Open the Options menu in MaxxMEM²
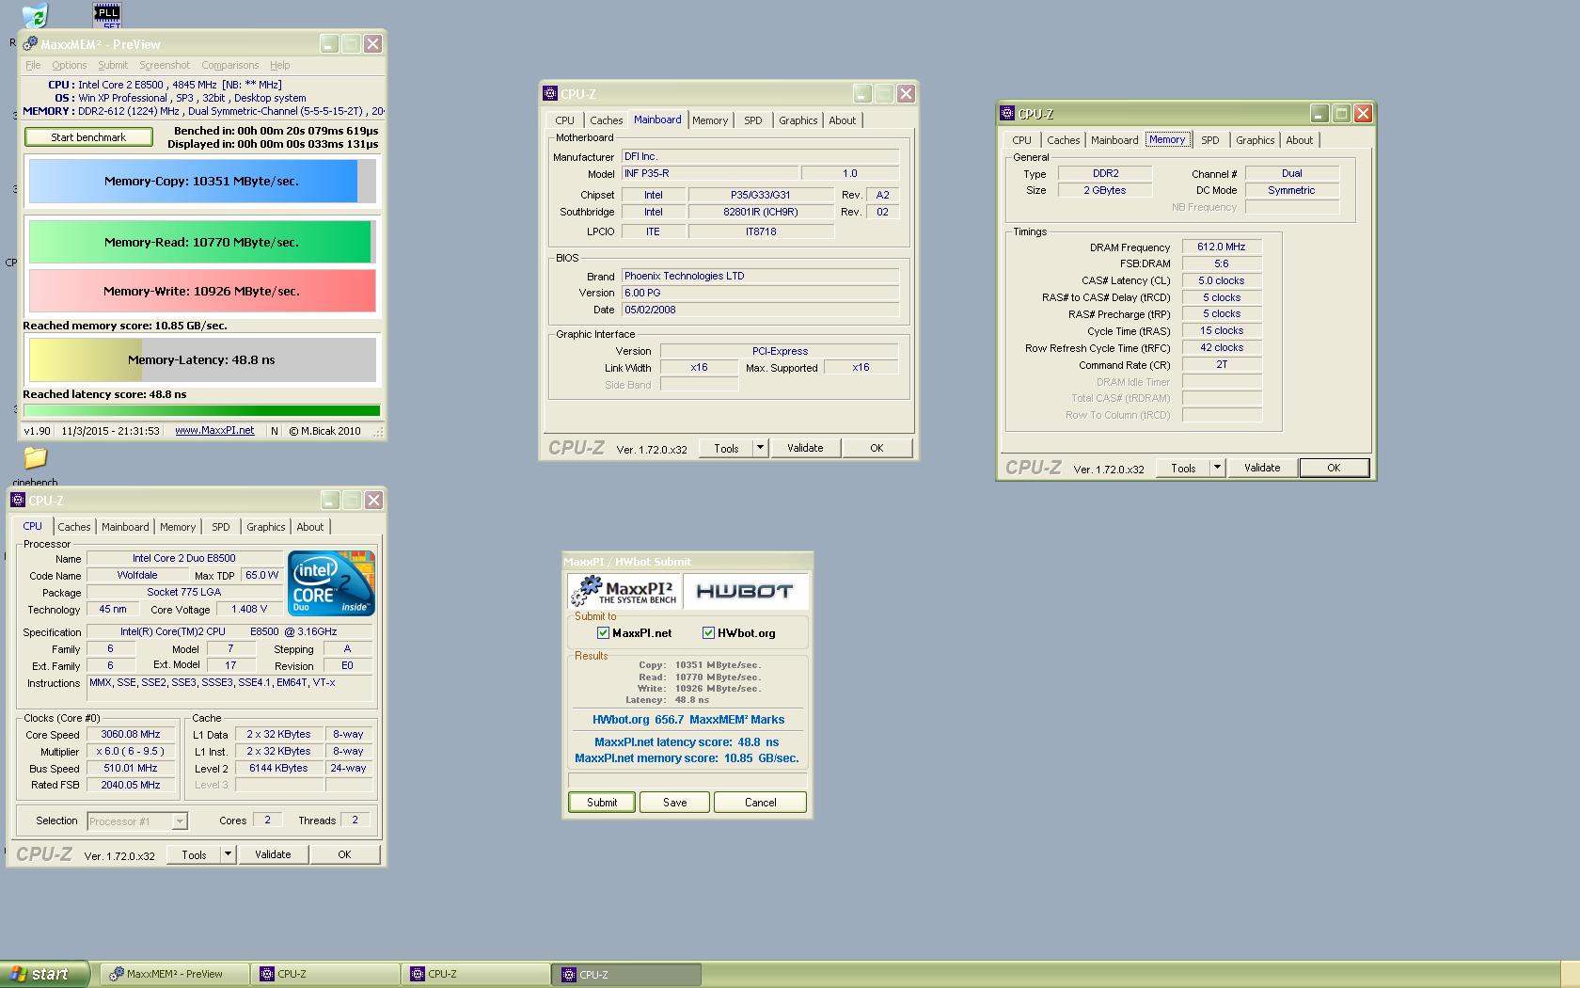The image size is (1580, 988). pos(70,65)
